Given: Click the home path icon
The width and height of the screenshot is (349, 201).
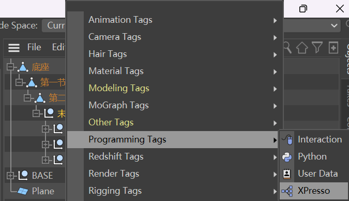Looking at the screenshot, I should (x=302, y=48).
